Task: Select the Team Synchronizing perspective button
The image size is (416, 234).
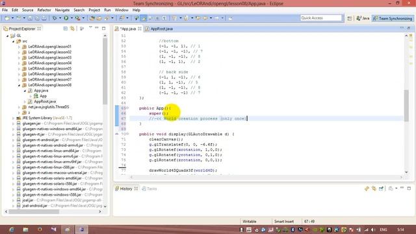Action: 393,18
